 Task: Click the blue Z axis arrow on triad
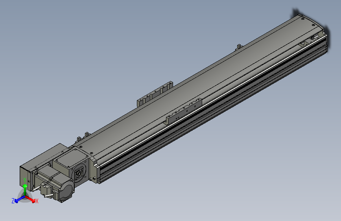coord(19,199)
